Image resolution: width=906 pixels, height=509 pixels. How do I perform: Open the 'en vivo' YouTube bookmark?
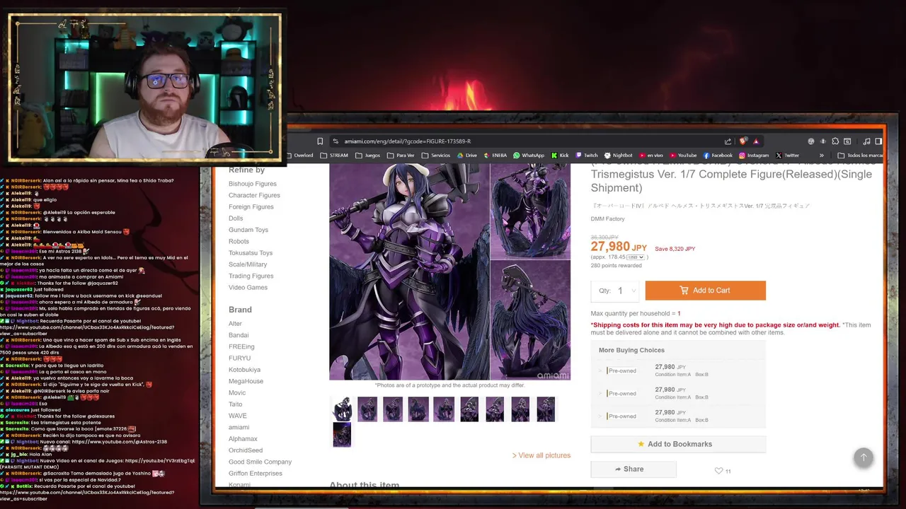tap(651, 156)
